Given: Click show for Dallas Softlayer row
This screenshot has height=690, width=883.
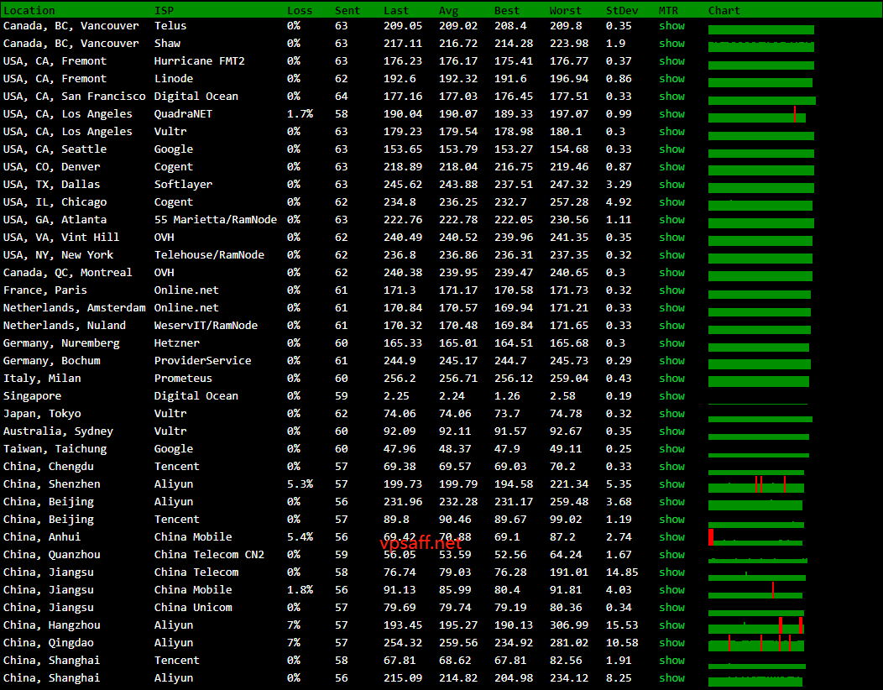Looking at the screenshot, I should [671, 185].
